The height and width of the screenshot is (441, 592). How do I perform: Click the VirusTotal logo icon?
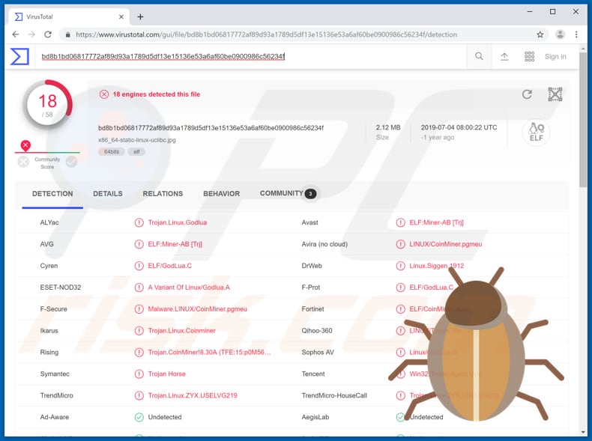point(19,57)
